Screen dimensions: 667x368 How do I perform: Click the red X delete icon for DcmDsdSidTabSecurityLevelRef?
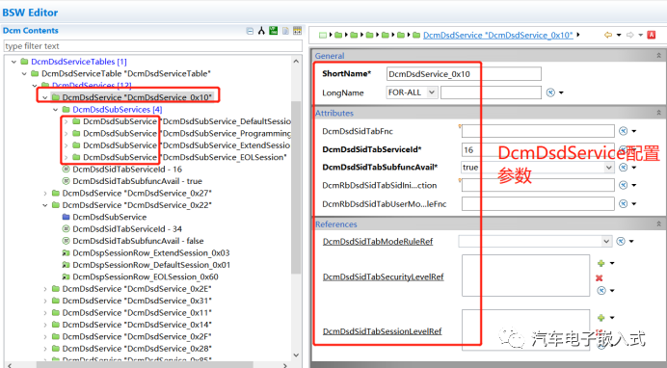pos(600,277)
